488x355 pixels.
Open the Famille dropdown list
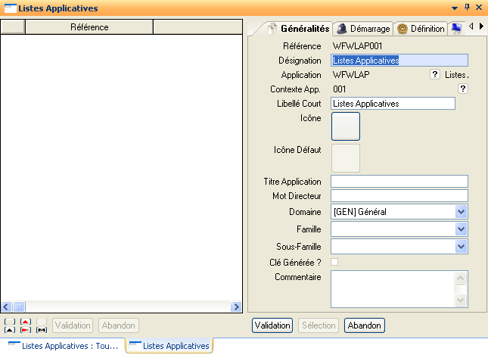pos(461,229)
